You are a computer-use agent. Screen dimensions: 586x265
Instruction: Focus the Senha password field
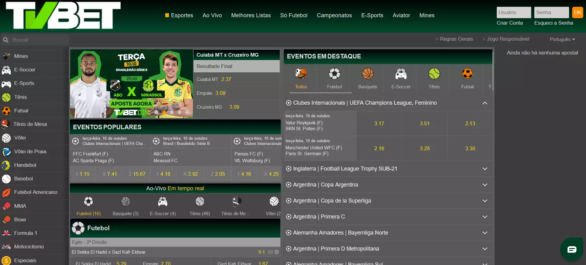pos(552,13)
